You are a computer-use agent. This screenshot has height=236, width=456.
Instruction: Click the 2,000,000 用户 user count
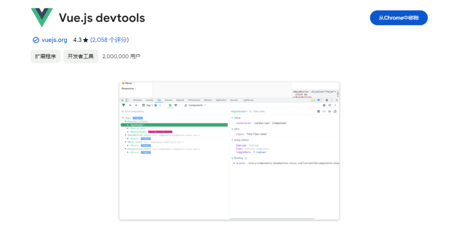click(x=121, y=57)
